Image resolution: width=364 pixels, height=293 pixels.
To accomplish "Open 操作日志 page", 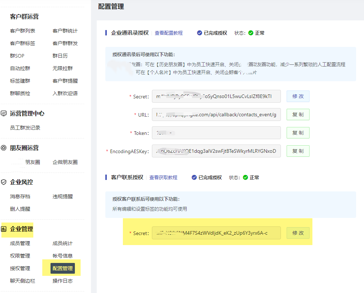I will point(62,281).
